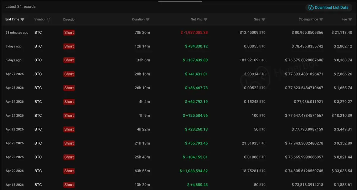Open the Symbol column filter funnel icon
Viewport: 357px width, 190px height.
(48, 20)
